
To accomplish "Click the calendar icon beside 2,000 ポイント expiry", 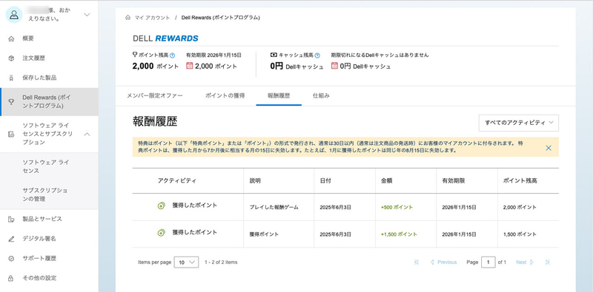I will click(190, 66).
